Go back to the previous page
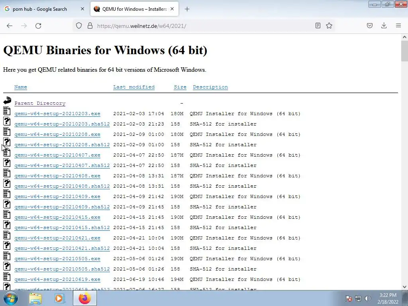 [x=10, y=25]
